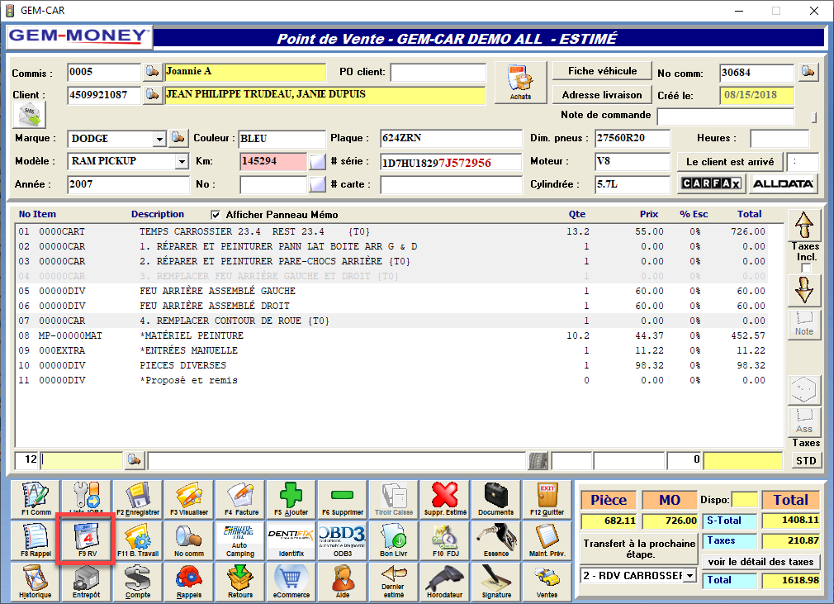Image resolution: width=834 pixels, height=604 pixels.
Task: Open F10 FDJ end-of-day report
Action: tap(445, 540)
